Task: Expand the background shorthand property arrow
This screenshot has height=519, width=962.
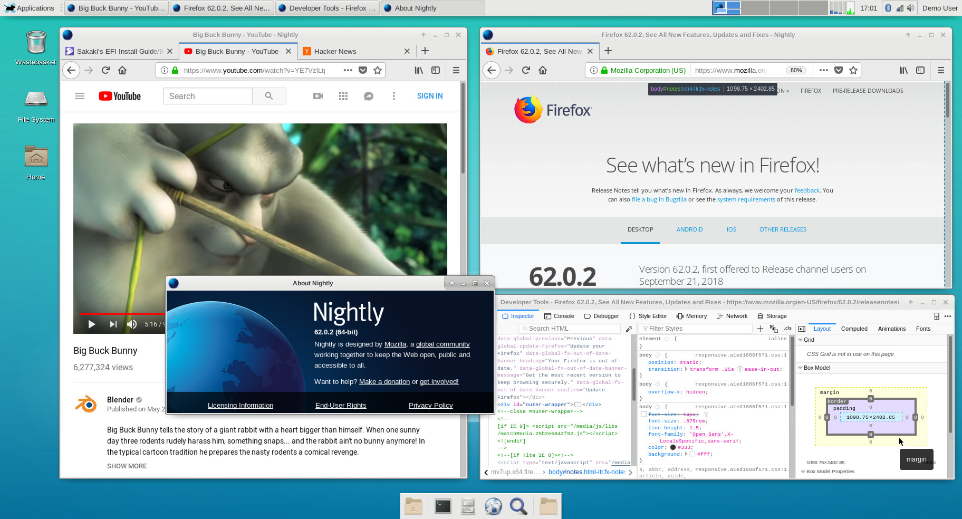Action: 686,454
